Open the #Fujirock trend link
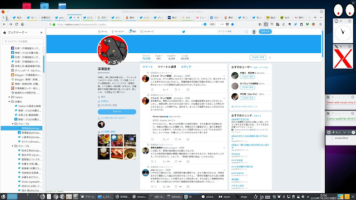 click(236, 154)
